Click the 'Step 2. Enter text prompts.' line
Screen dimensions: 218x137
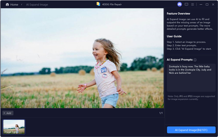(x=182, y=45)
